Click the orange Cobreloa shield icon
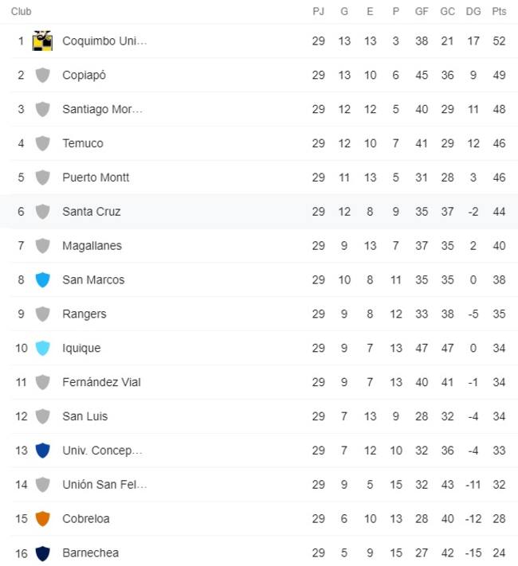 point(43,519)
